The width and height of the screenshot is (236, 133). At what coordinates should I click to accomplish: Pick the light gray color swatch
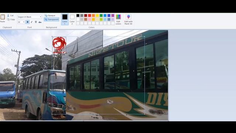[x=82, y=19]
